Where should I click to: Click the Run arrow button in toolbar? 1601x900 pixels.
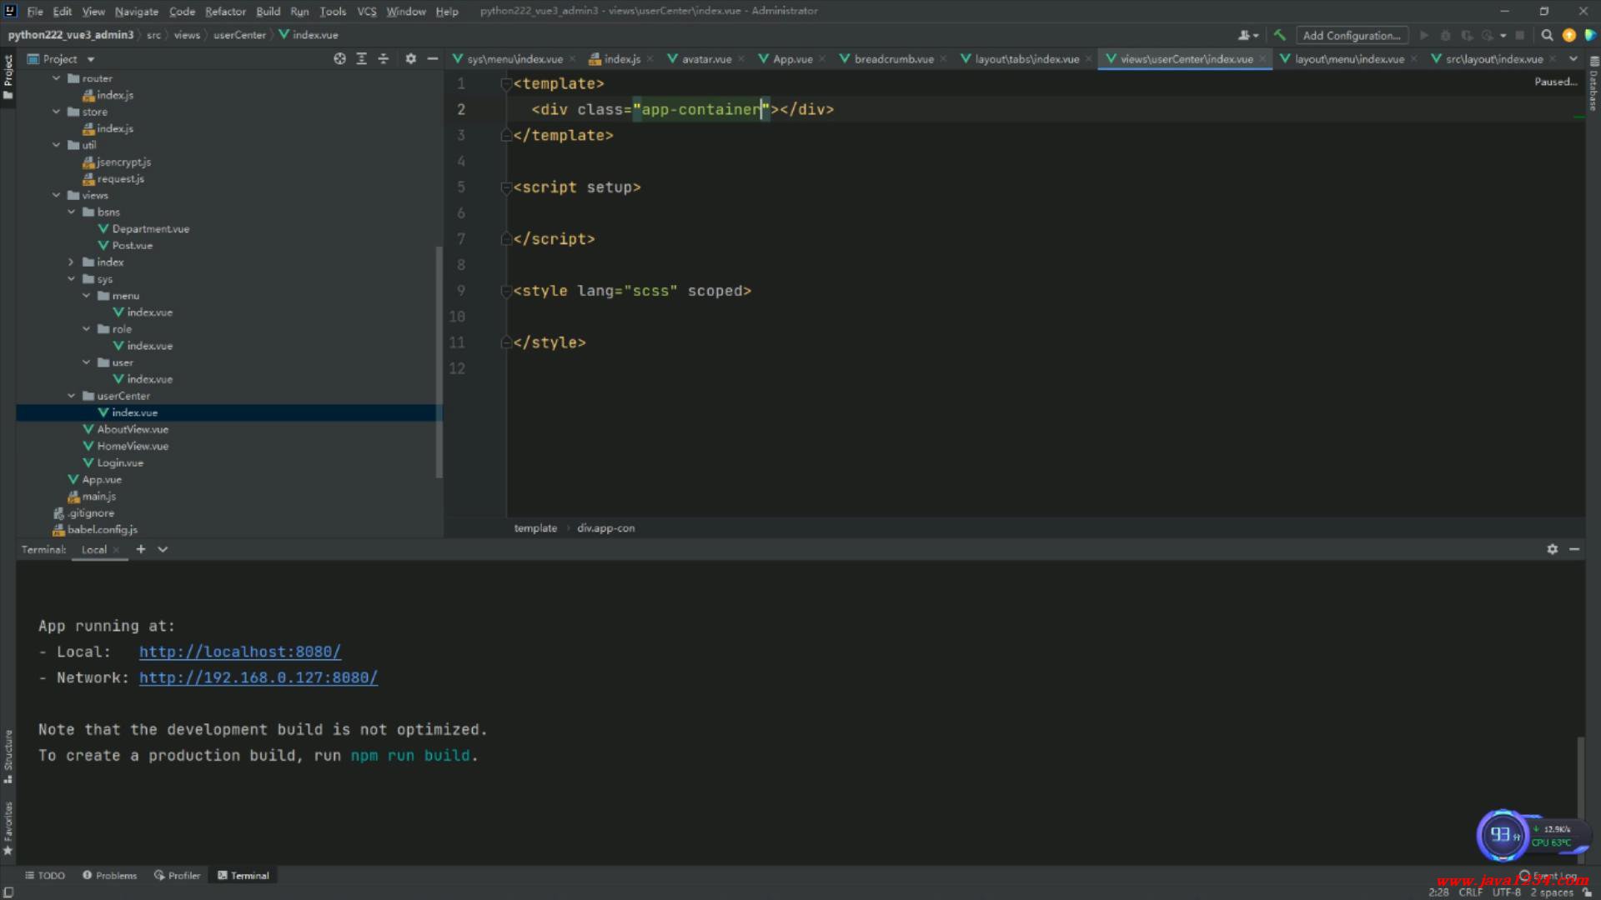[x=1424, y=35]
